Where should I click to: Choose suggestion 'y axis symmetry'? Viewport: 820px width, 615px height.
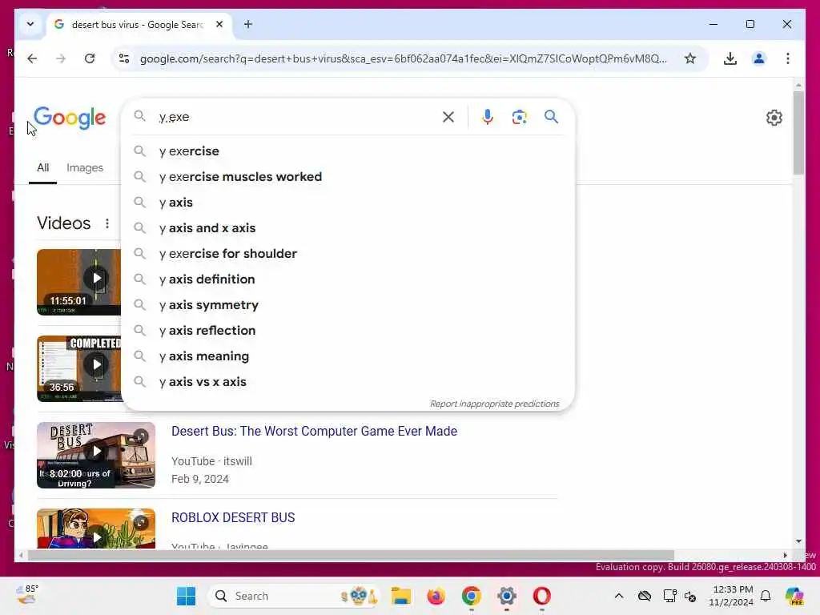348,305
